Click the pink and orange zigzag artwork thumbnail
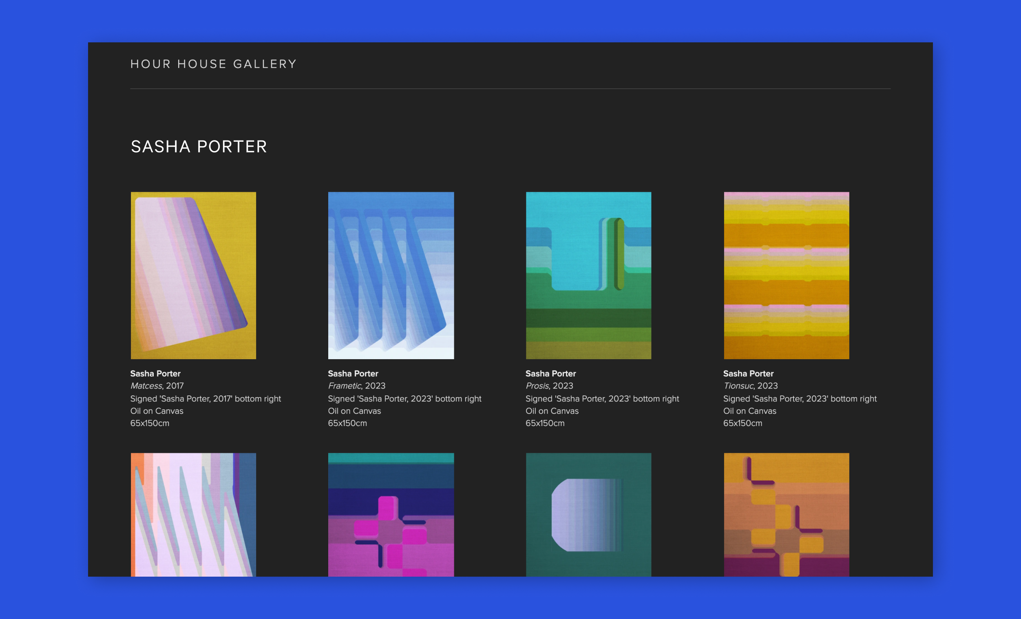 193,514
